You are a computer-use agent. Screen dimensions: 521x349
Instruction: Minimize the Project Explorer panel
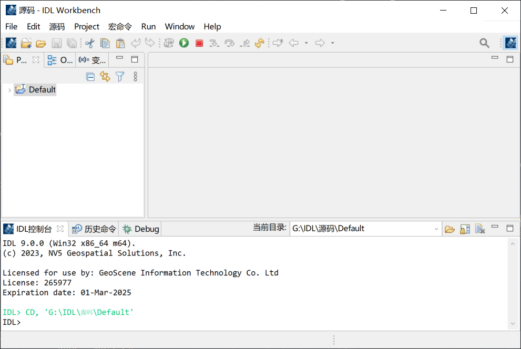tap(120, 58)
